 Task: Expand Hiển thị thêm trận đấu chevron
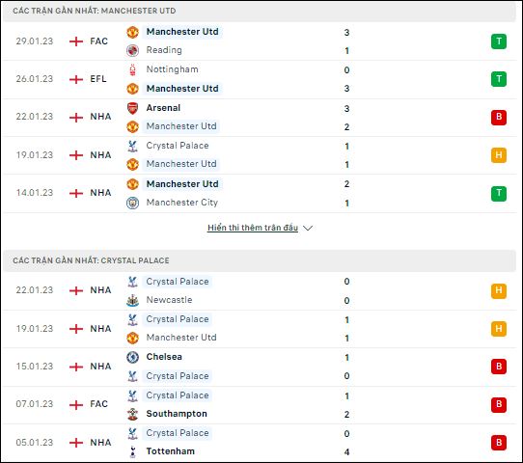click(308, 228)
